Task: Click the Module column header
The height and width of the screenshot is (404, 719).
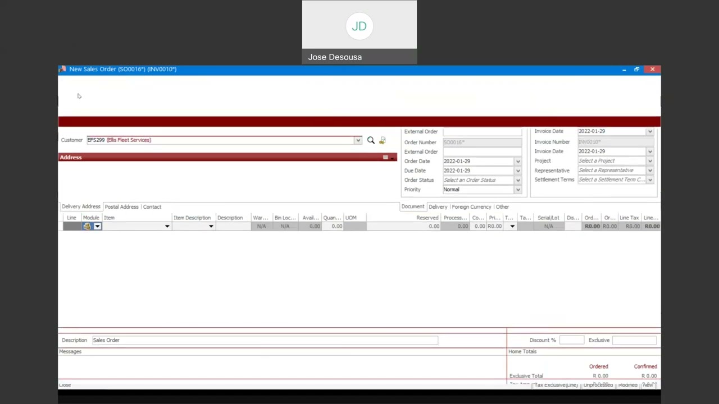Action: click(x=91, y=218)
